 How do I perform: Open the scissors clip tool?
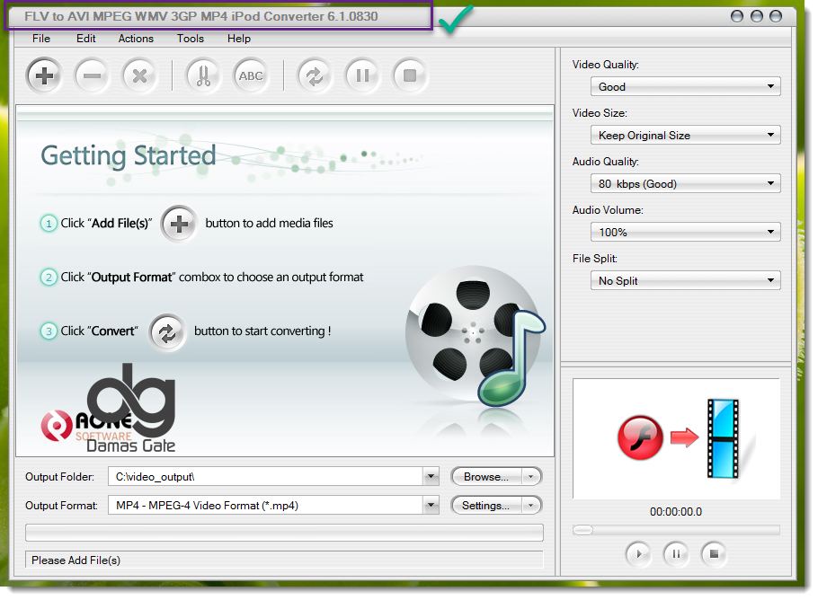tap(203, 76)
